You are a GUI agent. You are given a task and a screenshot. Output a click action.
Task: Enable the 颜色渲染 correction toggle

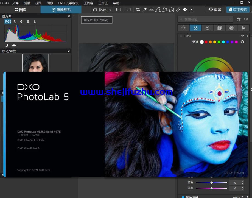click(x=182, y=197)
